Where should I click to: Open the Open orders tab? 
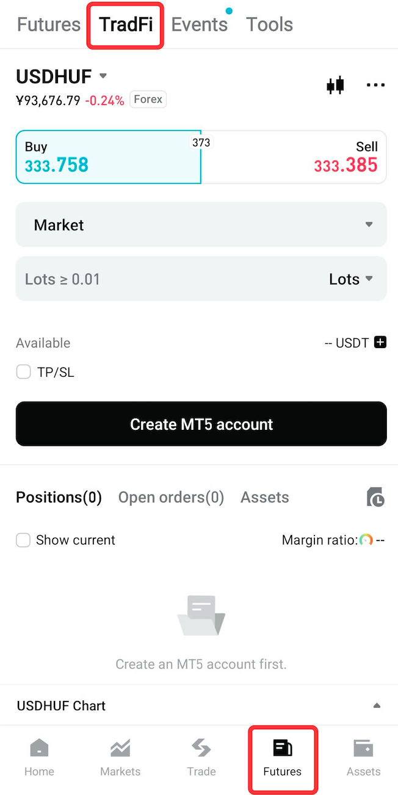(x=171, y=497)
